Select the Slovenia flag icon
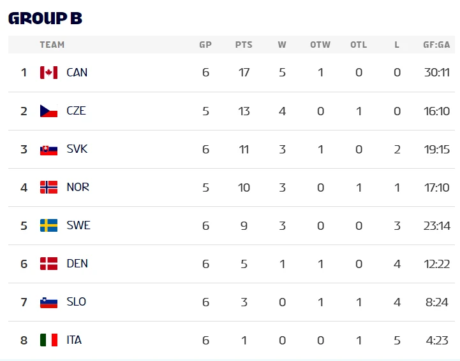 tap(48, 302)
